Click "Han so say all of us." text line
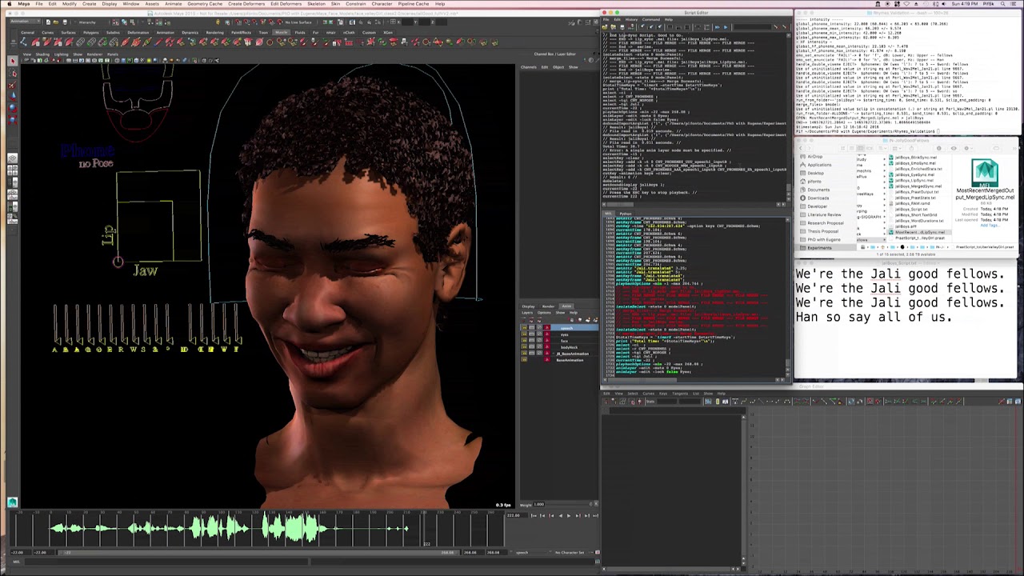 [x=874, y=317]
